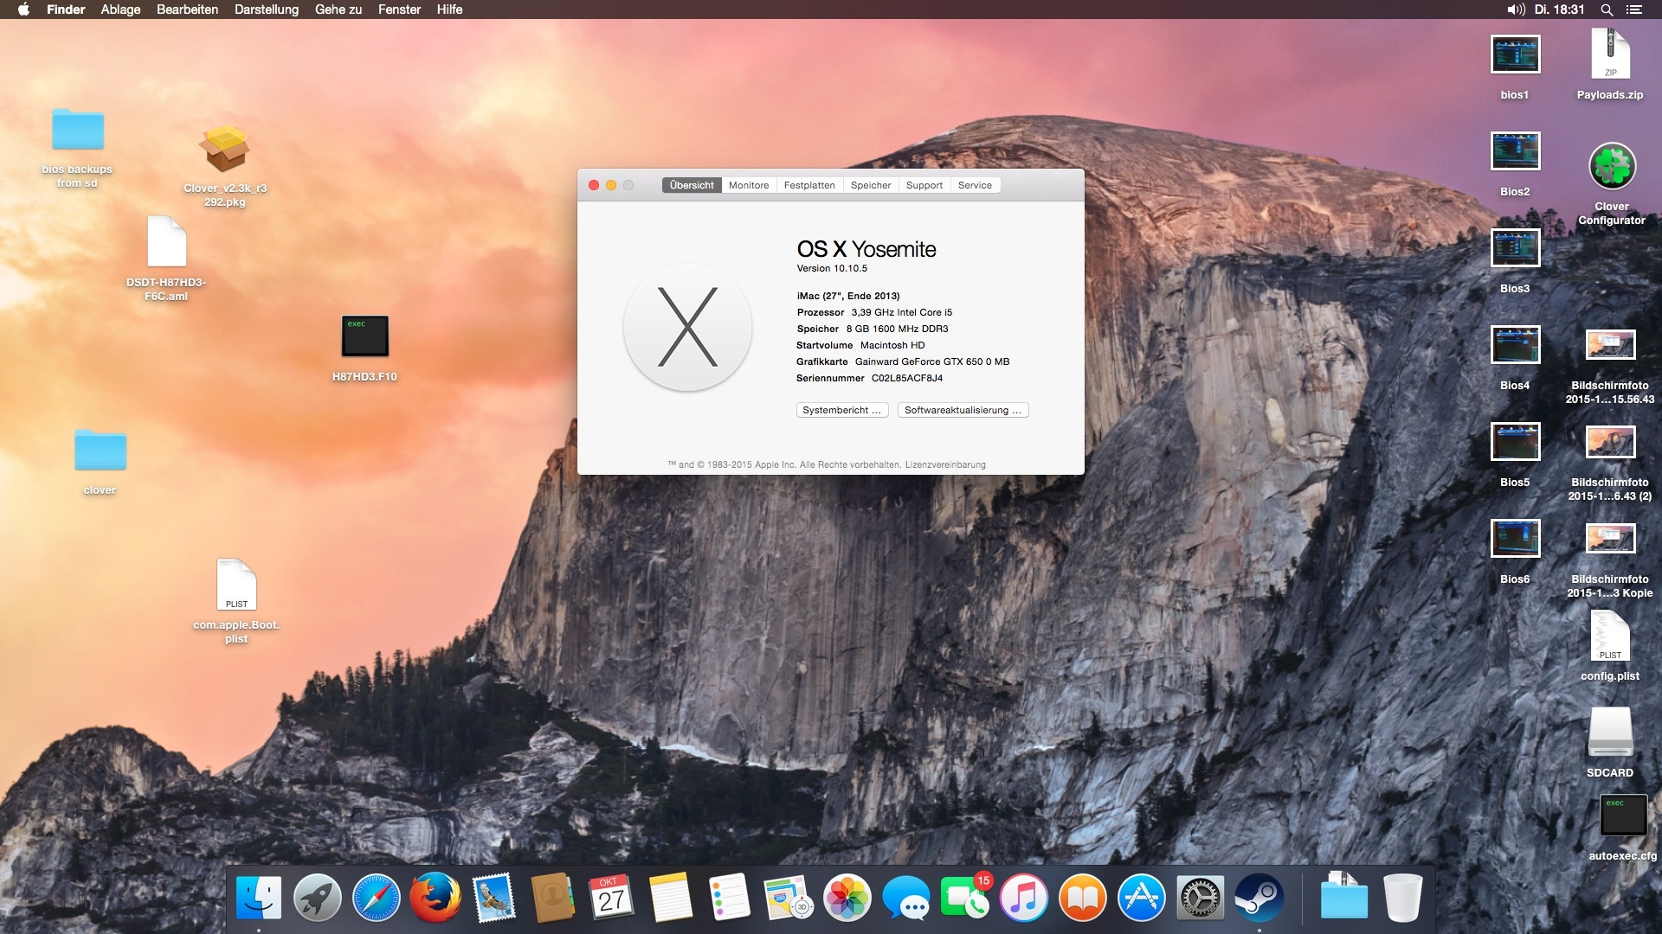Click the Softwareaktualisierung button
The width and height of the screenshot is (1662, 934).
pyautogui.click(x=963, y=410)
